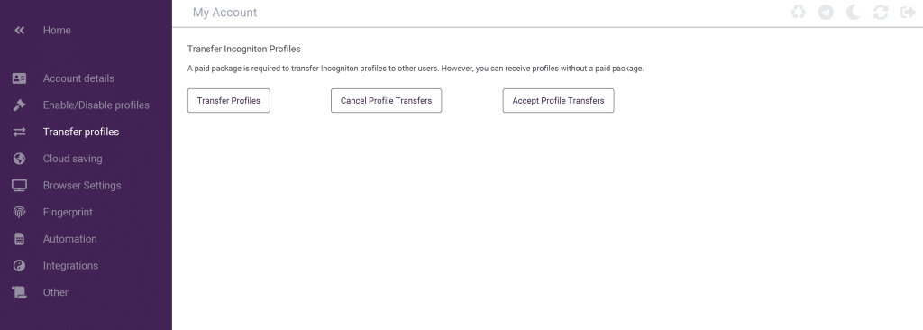Open Browser Settings menu item
The width and height of the screenshot is (923, 330).
(82, 186)
